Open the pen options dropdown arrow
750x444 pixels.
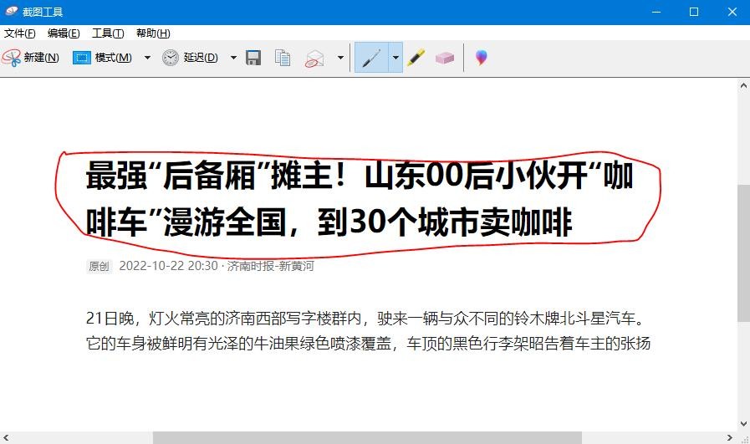pyautogui.click(x=395, y=58)
